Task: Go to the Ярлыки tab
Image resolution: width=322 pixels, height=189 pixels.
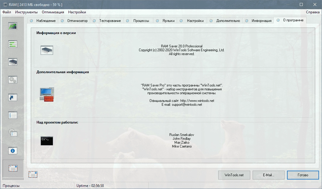Action: (x=165, y=21)
